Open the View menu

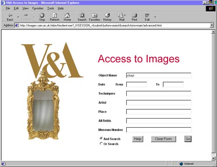coord(25,8)
